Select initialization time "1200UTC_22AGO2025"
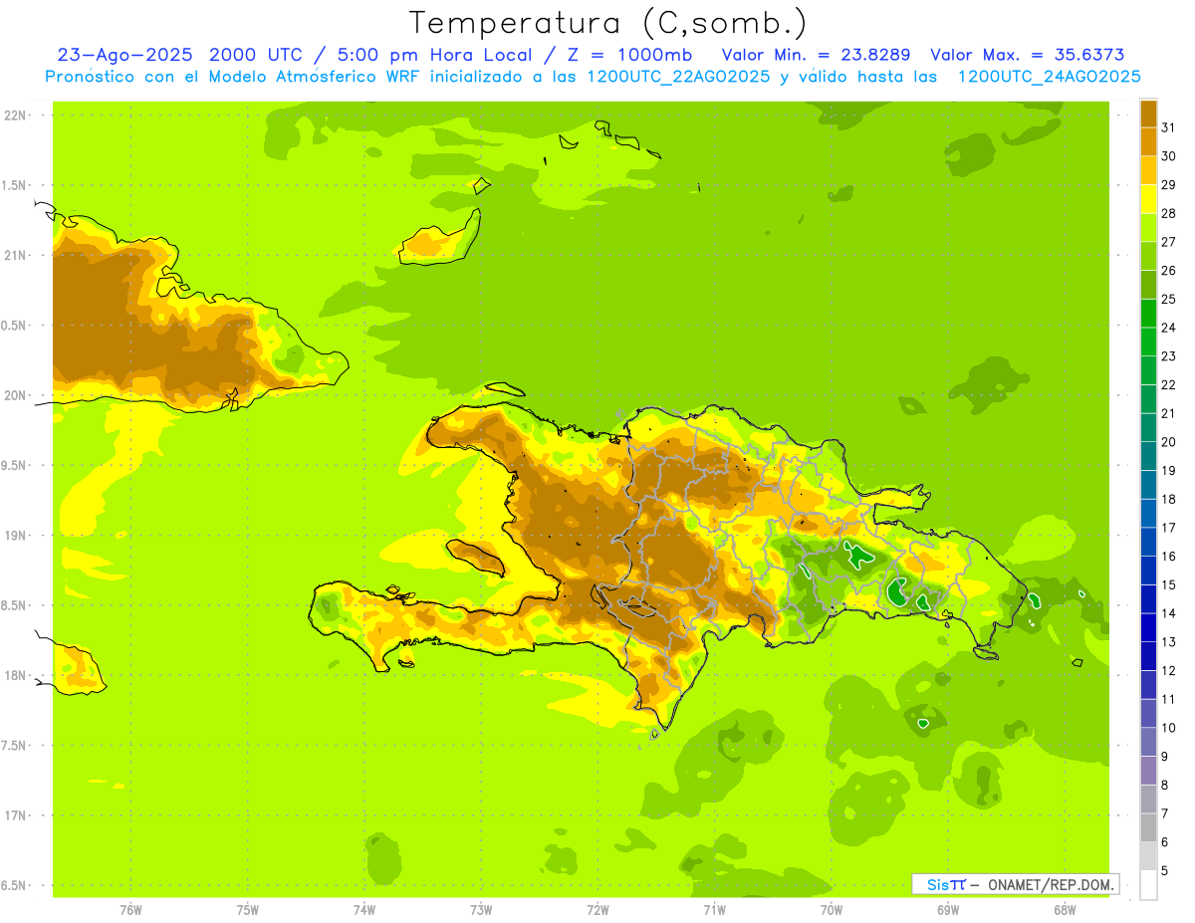Screen dimensions: 1195x923 coord(677,77)
